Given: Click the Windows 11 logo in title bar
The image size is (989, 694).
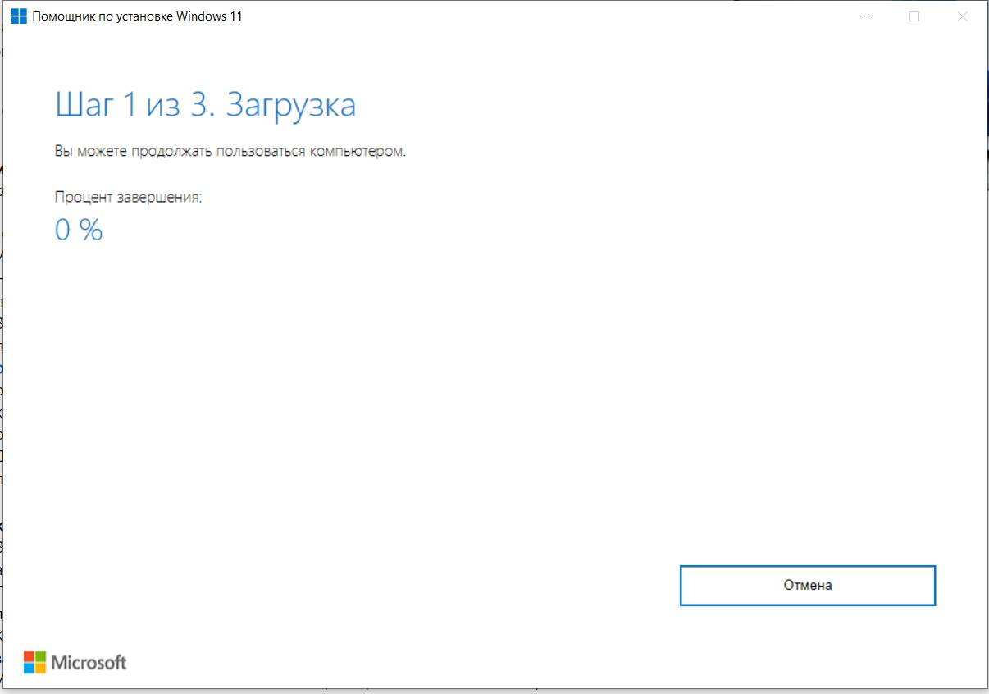Looking at the screenshot, I should click(19, 16).
